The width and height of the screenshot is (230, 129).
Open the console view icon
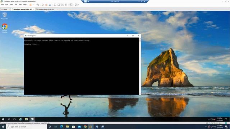click(71, 5)
